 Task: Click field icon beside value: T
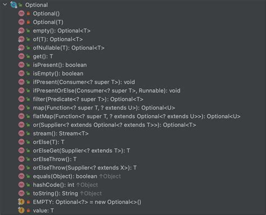point(21,211)
